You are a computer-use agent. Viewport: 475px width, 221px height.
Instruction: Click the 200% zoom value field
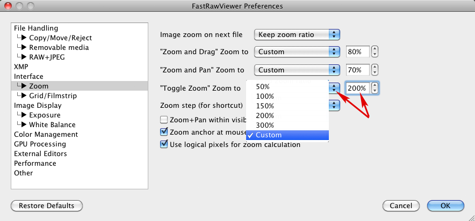pos(357,88)
